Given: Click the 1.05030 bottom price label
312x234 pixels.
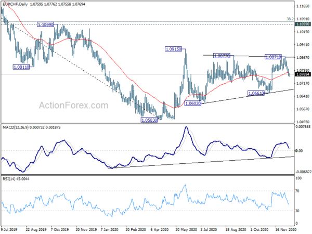Looking at the screenshot, I should (x=149, y=120).
